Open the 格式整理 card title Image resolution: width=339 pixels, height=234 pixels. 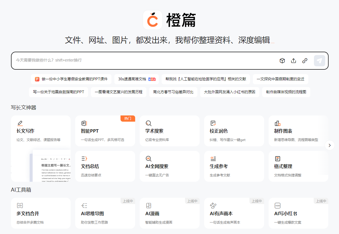point(283,167)
